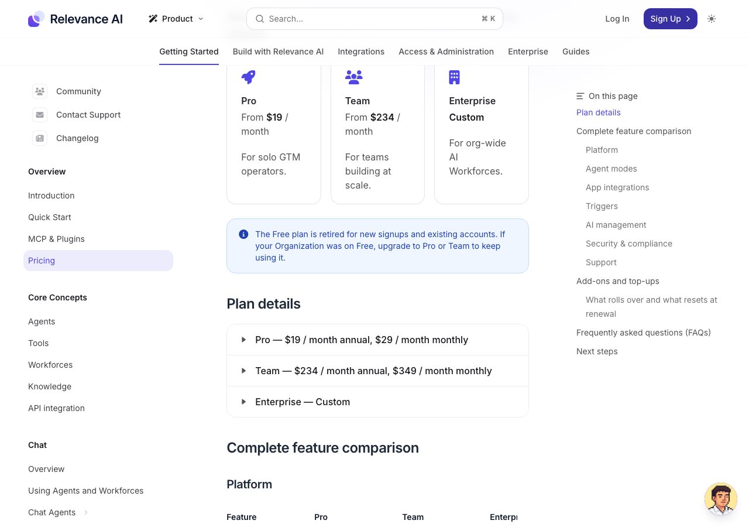Jump to Frequently asked questions outline link
The height and width of the screenshot is (527, 749).
644,333
